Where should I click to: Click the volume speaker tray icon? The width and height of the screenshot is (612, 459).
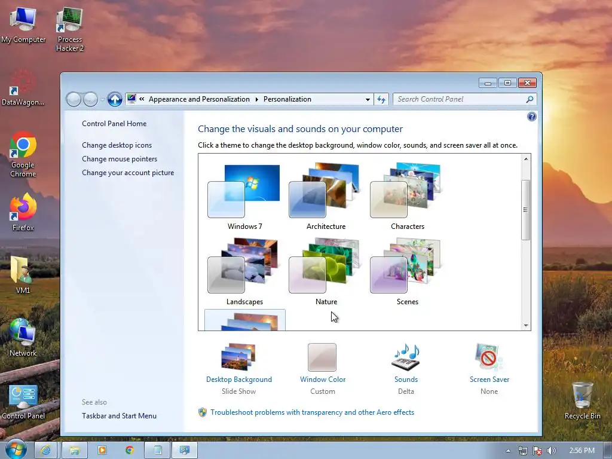[551, 451]
